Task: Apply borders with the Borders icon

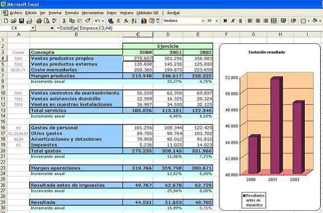Action: tap(303, 21)
